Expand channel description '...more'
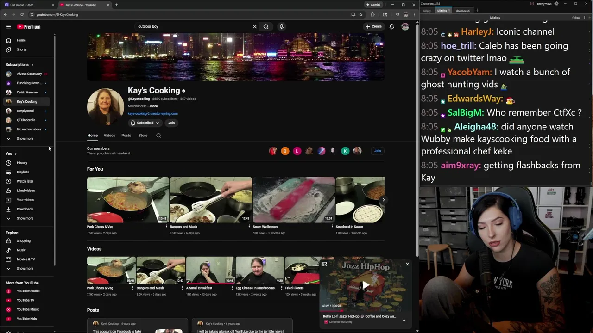Viewport: 593px width, 333px height. pyautogui.click(x=152, y=106)
